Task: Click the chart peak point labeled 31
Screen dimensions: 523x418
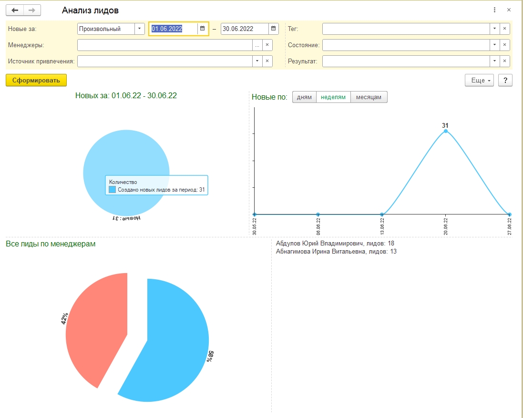Action: (446, 131)
